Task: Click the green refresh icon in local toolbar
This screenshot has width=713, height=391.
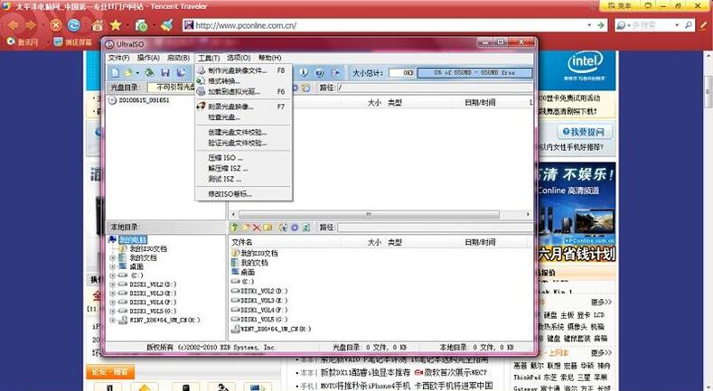Action: pos(306,227)
